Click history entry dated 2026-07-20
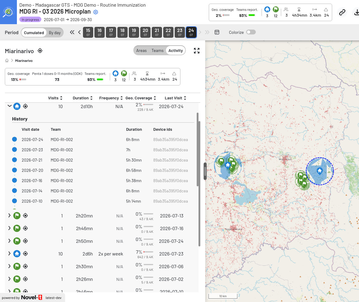359x302 pixels. [103, 170]
